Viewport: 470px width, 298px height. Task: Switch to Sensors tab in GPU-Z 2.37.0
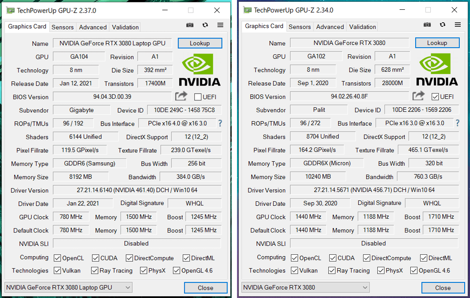tap(62, 27)
